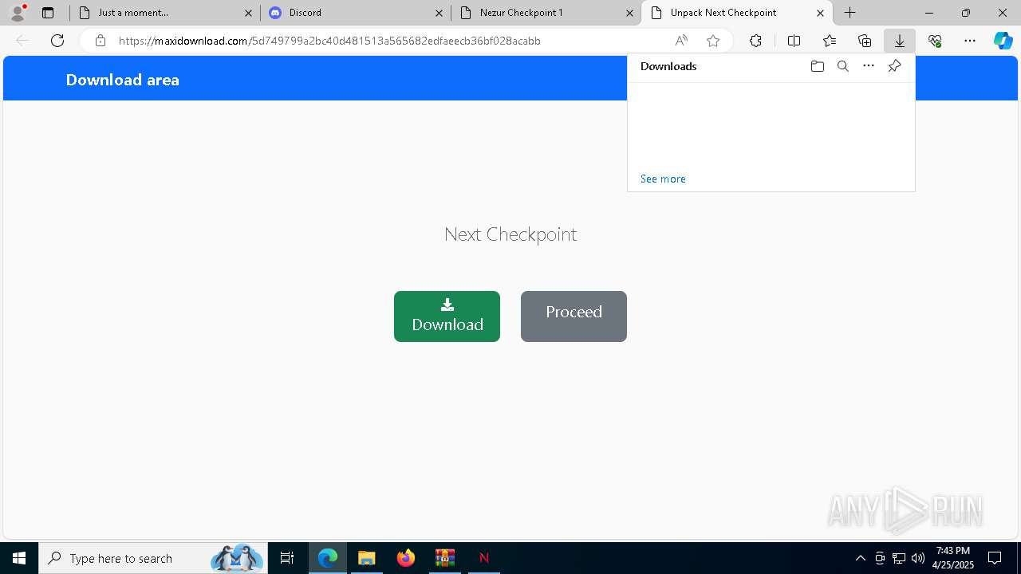The image size is (1021, 574).
Task: Open the notification center
Action: pos(995,558)
